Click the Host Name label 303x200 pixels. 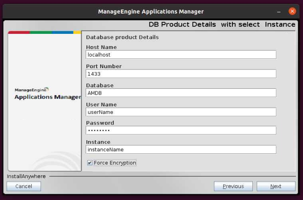pos(101,47)
